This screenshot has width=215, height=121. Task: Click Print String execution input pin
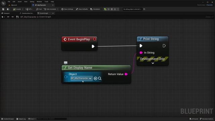tap(141, 46)
